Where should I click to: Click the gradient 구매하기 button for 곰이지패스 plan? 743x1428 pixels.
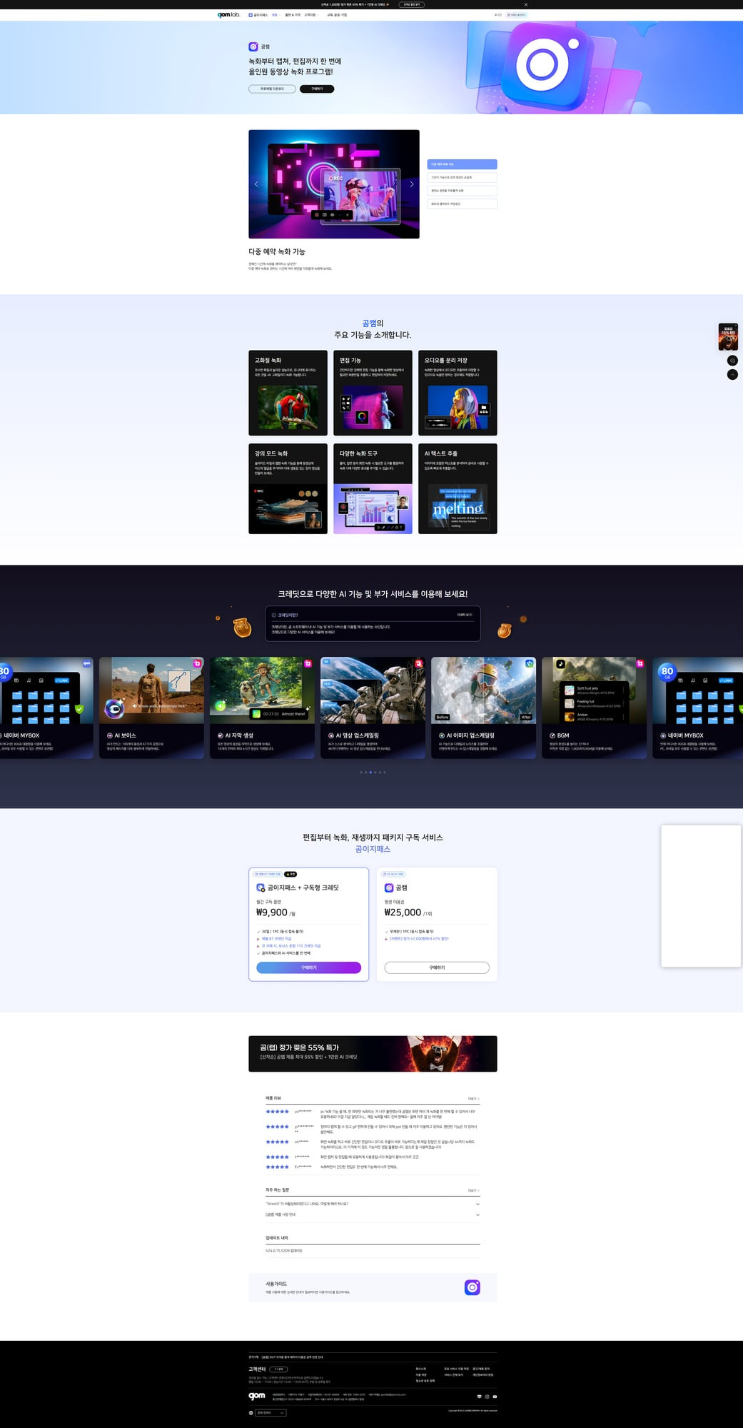tap(308, 967)
